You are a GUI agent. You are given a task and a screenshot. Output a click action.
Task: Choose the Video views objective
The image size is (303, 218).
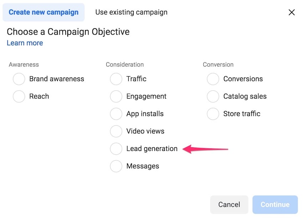point(116,131)
